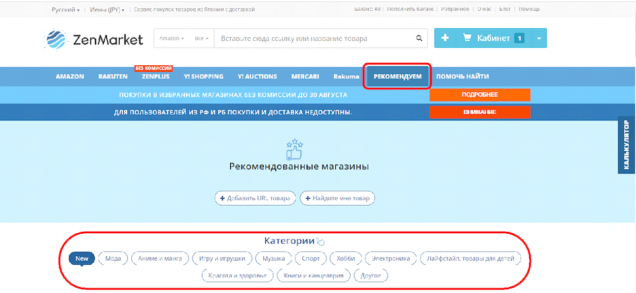Select the Электроника category pill

point(390,258)
